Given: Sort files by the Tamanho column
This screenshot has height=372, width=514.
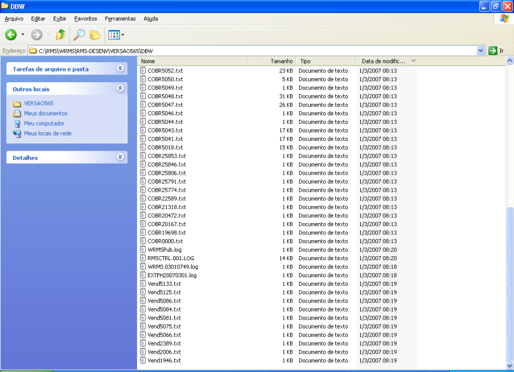Looking at the screenshot, I should (271, 61).
